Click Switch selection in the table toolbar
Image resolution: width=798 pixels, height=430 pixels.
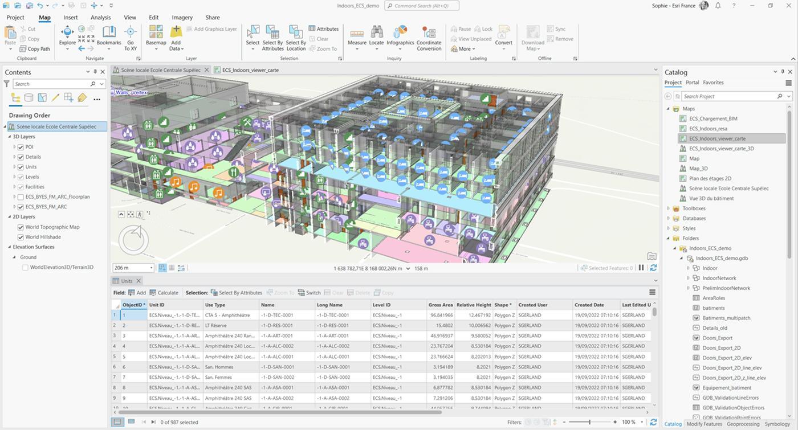tap(309, 293)
